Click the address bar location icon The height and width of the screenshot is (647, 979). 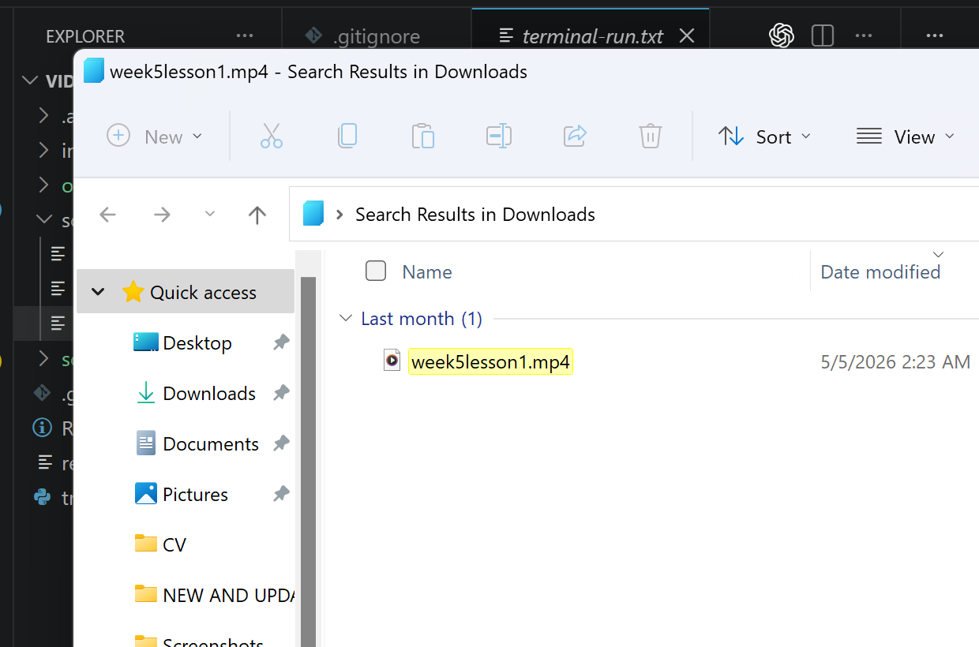[313, 214]
